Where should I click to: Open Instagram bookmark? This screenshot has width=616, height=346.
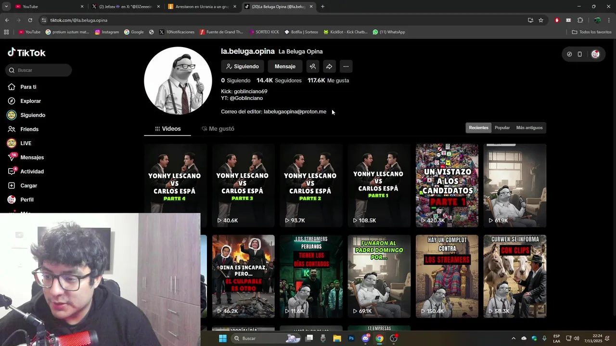[x=107, y=32]
